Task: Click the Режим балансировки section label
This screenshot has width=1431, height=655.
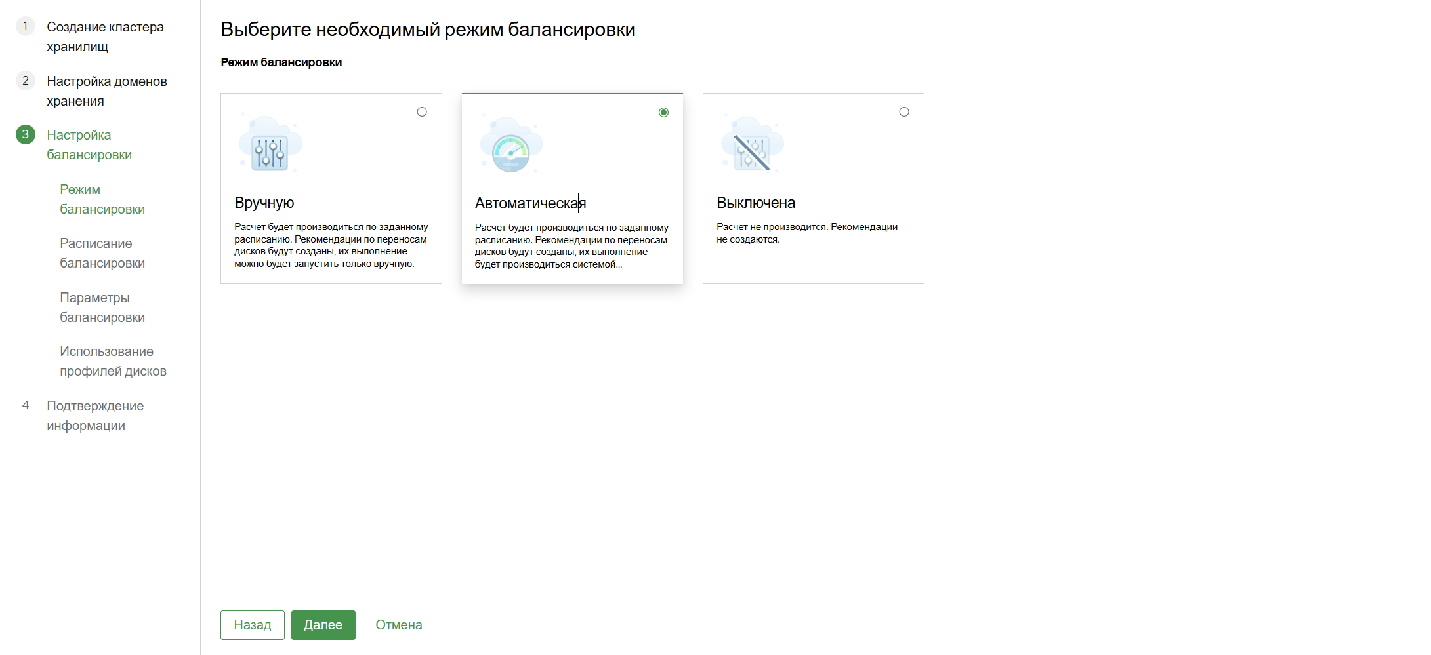Action: click(x=281, y=62)
